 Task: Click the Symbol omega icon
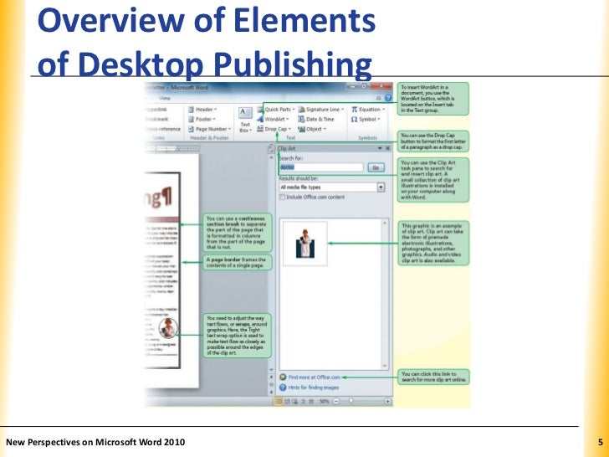click(x=354, y=120)
